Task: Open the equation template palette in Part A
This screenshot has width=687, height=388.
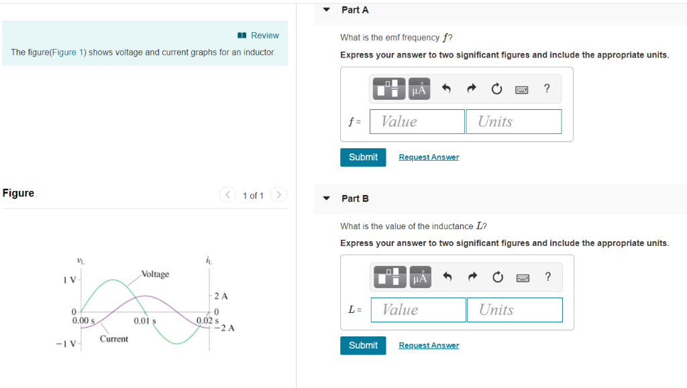Action: click(x=388, y=88)
